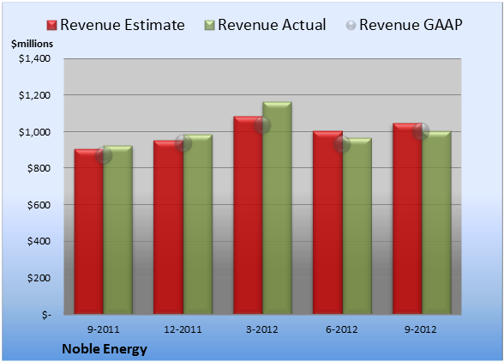
Task: Select the green actual bar for 6-2012
Action: tap(357, 226)
